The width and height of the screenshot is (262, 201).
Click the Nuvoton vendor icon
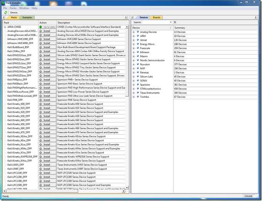point(138,64)
